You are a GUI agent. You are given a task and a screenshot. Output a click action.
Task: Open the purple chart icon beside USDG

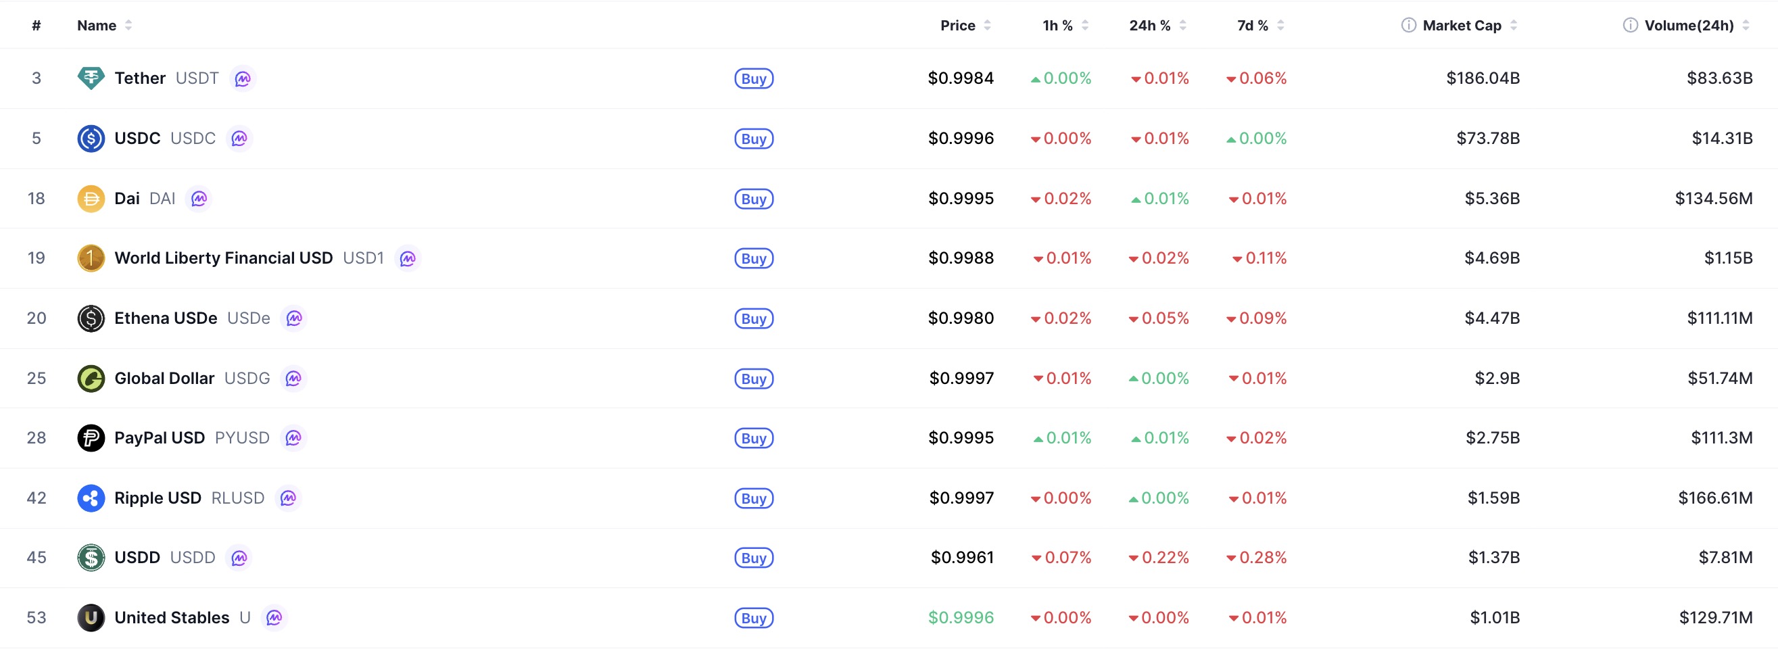tap(293, 379)
